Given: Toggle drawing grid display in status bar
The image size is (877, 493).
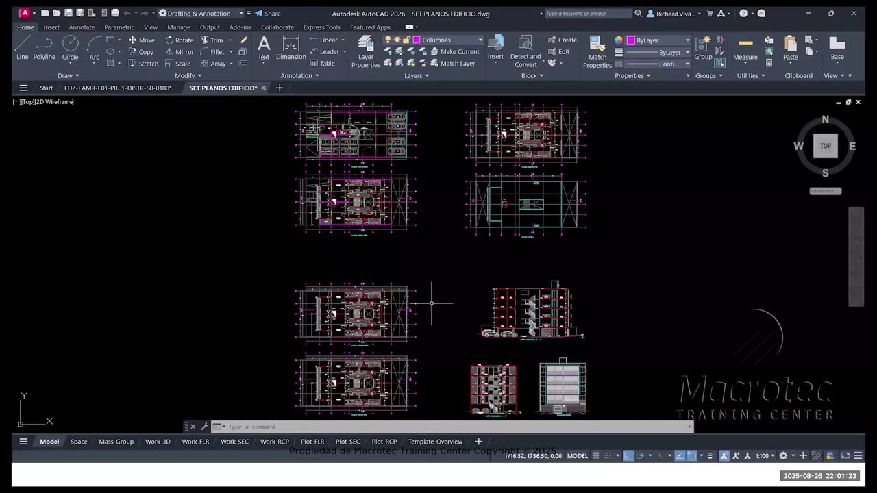Looking at the screenshot, I should coord(596,456).
